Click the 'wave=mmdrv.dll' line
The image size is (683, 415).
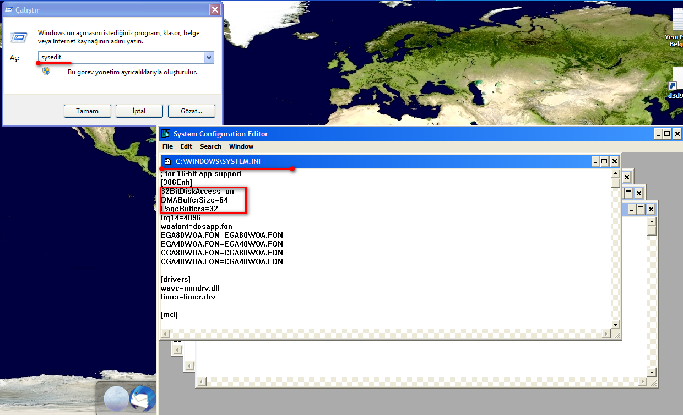click(x=191, y=288)
